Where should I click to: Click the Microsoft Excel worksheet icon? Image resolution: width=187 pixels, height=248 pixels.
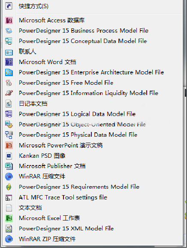[x=9, y=218]
